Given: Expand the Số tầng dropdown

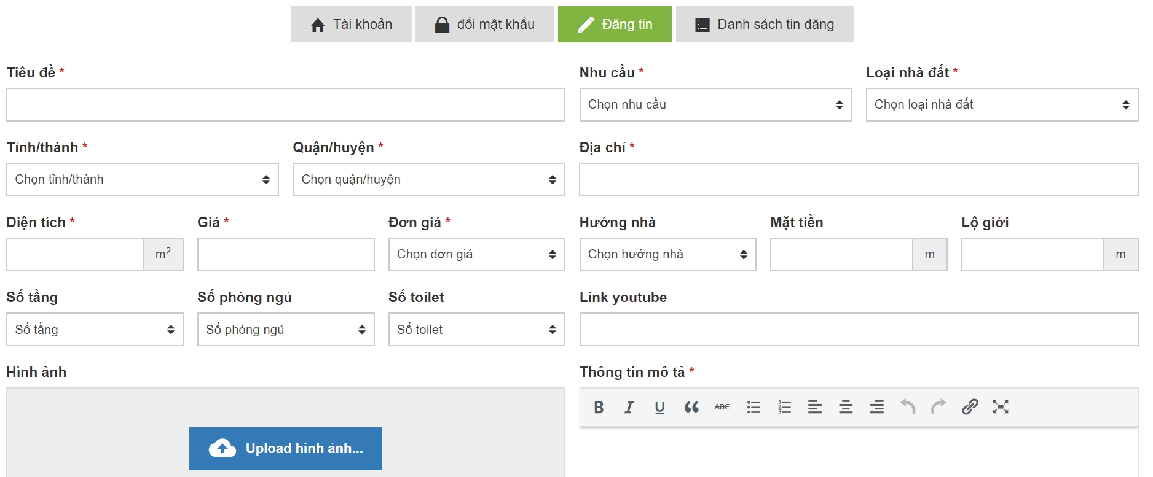Looking at the screenshot, I should coord(95,330).
